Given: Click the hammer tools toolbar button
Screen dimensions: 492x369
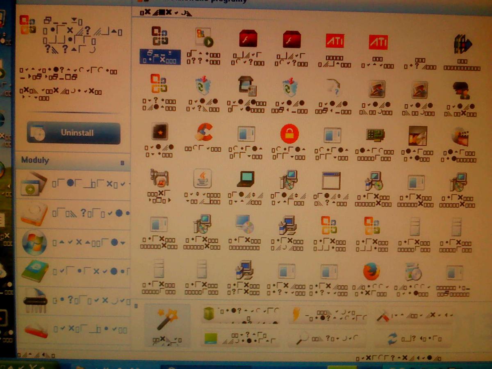Looking at the screenshot, I should [x=415, y=316].
